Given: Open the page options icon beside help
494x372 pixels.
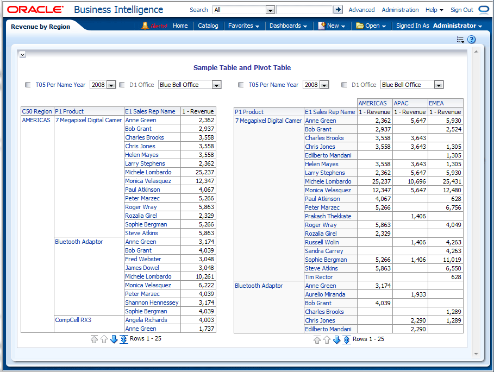Looking at the screenshot, I should [460, 40].
